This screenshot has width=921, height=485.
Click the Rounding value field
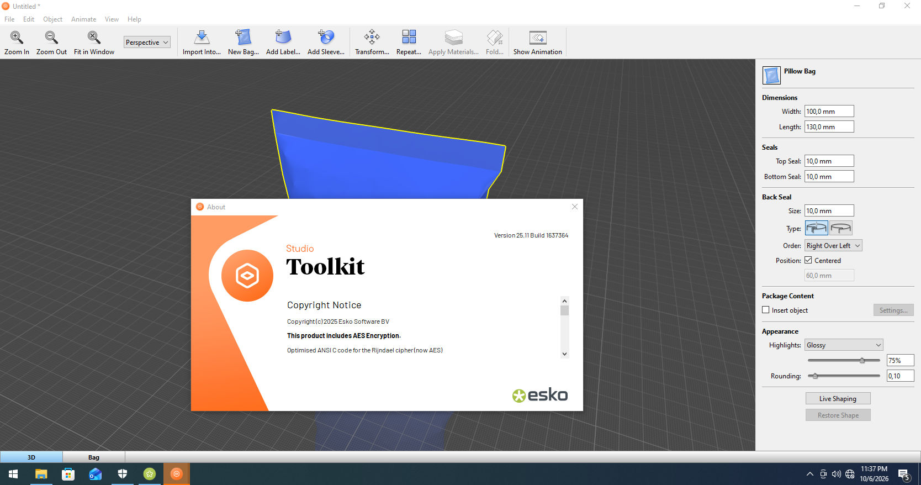tap(900, 376)
